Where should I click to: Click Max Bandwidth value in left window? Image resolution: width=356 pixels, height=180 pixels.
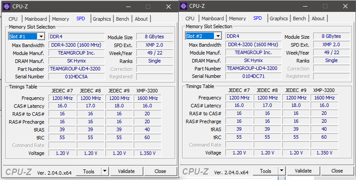point(76,45)
